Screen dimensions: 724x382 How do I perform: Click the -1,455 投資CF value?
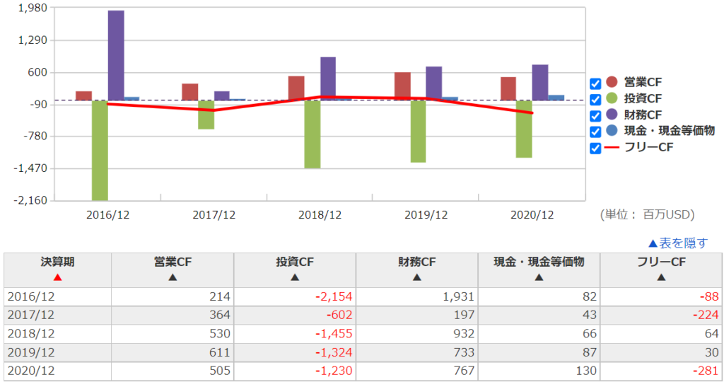point(334,333)
